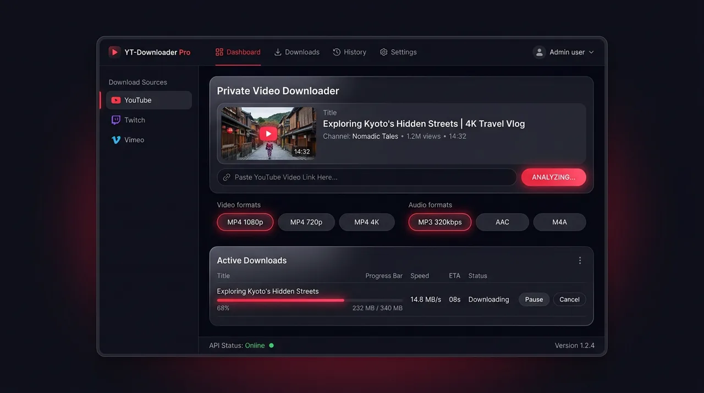Click the API Status Online text
Viewport: 704px width, 393px height.
coord(237,346)
